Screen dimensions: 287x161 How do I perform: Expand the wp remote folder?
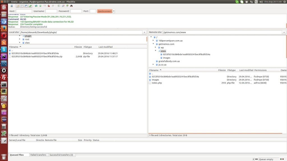pos(156,47)
